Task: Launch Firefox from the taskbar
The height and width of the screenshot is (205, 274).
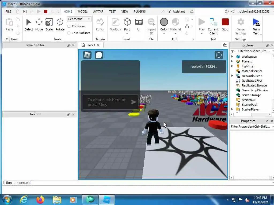Action: click(x=40, y=200)
